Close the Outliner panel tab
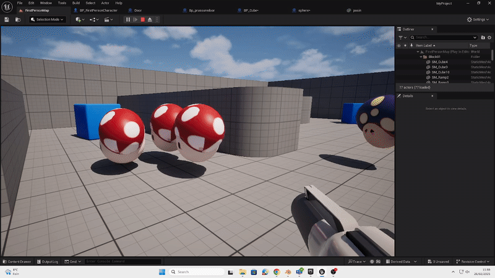Viewport: 495px width, 278px height. [432, 29]
